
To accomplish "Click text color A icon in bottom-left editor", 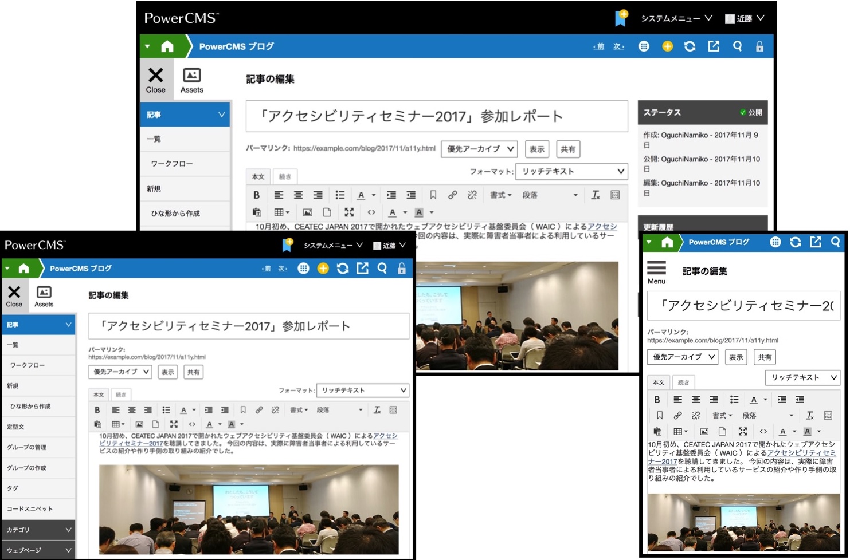I will click(x=183, y=410).
